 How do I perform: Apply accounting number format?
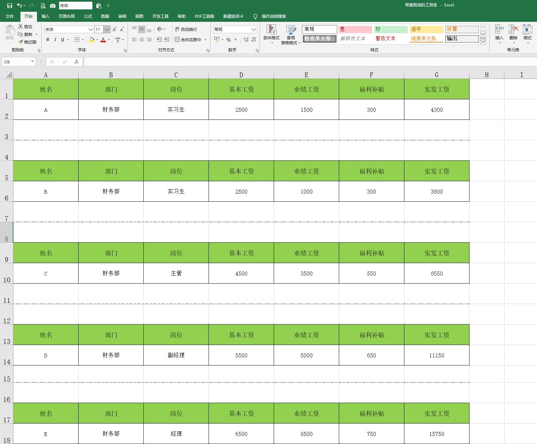point(217,40)
